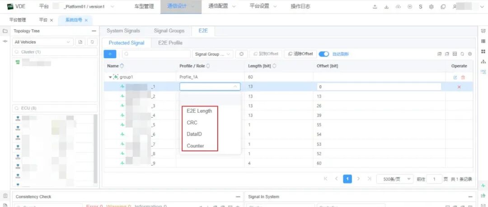The image size is (488, 207).
Task: Click the export file icon beside All Vehicles
Action: (x=80, y=42)
